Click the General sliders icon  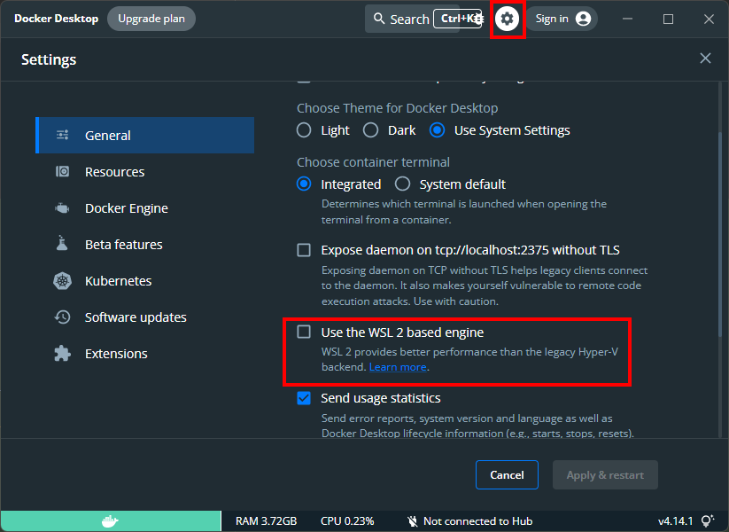[62, 135]
